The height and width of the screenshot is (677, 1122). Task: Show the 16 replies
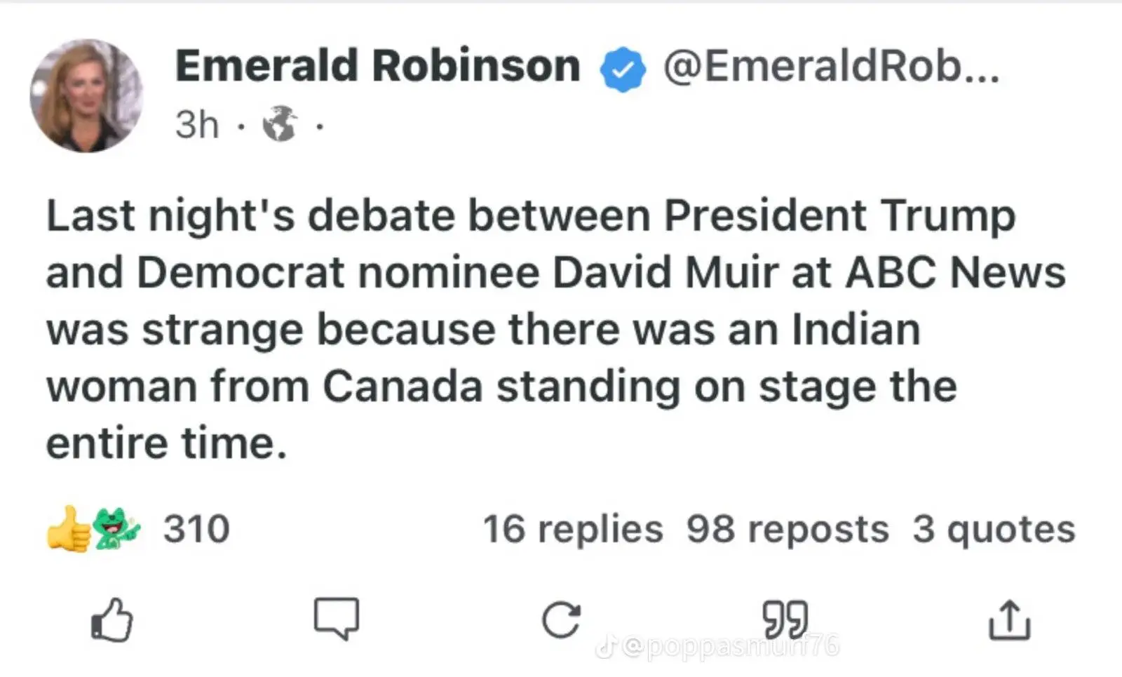[x=572, y=529]
